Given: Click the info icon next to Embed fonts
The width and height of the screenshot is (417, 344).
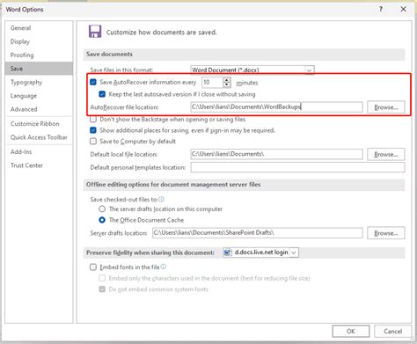Looking at the screenshot, I should click(164, 267).
